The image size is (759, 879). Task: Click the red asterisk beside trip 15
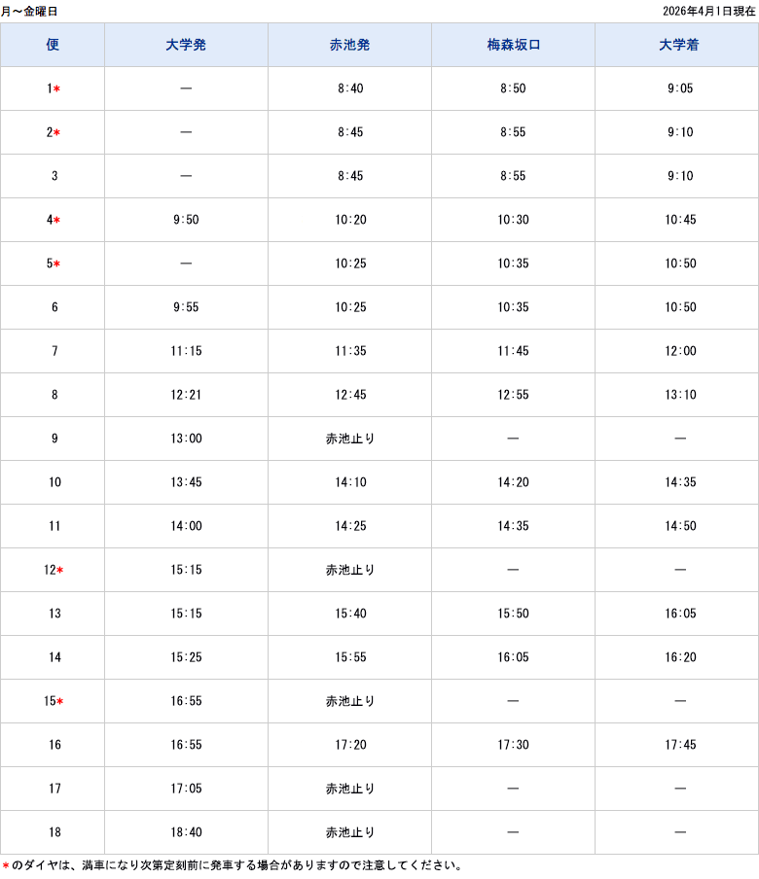click(x=60, y=702)
